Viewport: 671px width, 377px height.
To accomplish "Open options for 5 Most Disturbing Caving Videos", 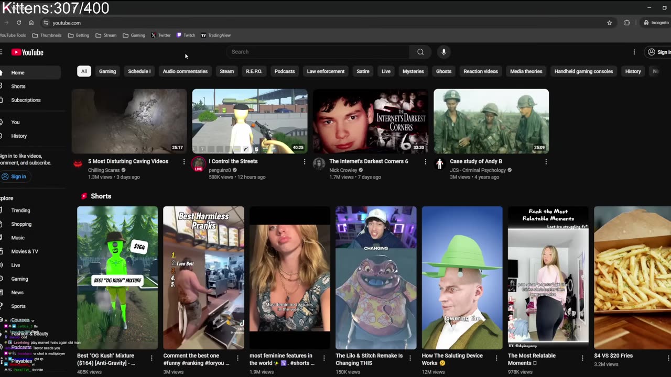I will [184, 162].
